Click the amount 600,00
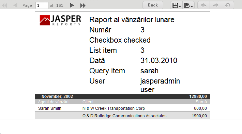 (200, 108)
